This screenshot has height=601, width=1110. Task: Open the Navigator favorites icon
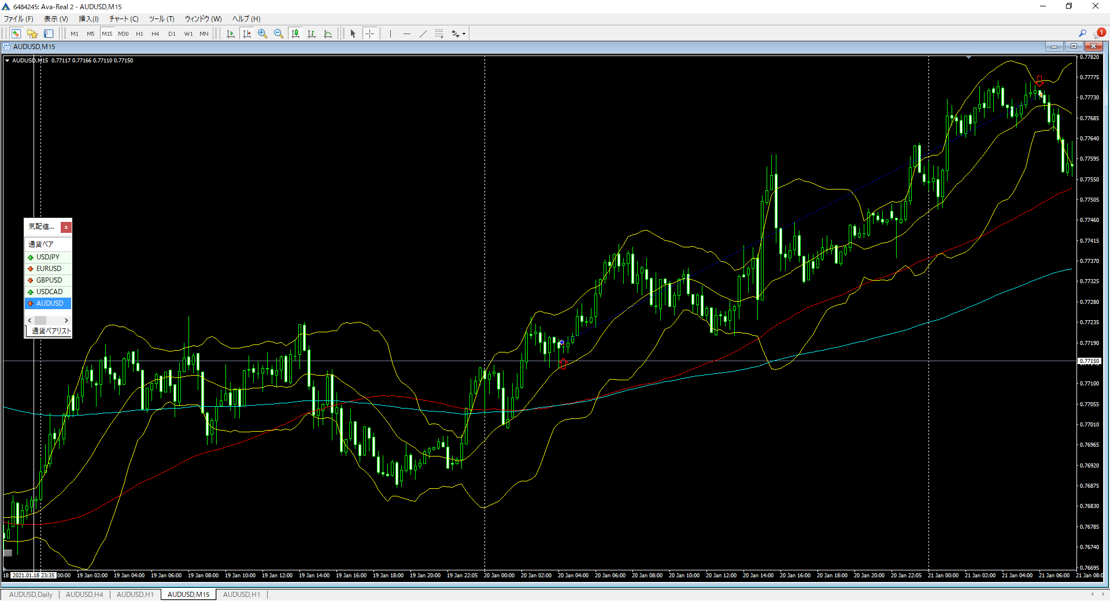coord(32,34)
